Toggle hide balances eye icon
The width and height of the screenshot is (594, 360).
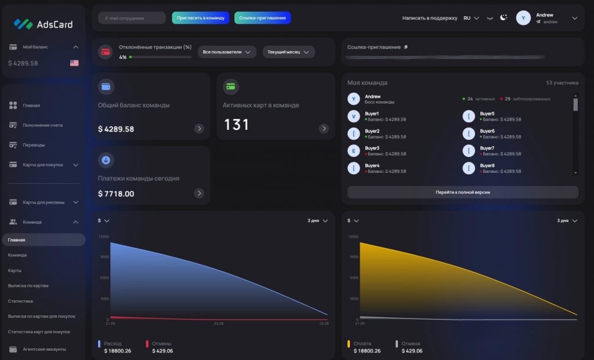point(490,18)
